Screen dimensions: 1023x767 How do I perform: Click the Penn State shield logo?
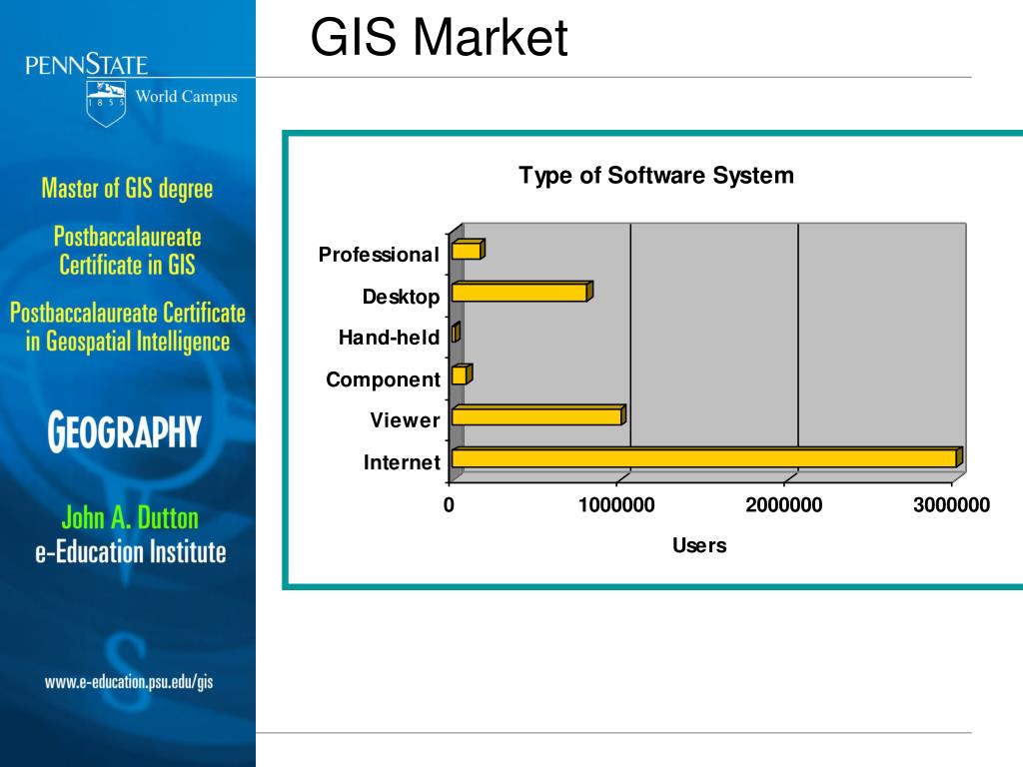[x=106, y=103]
